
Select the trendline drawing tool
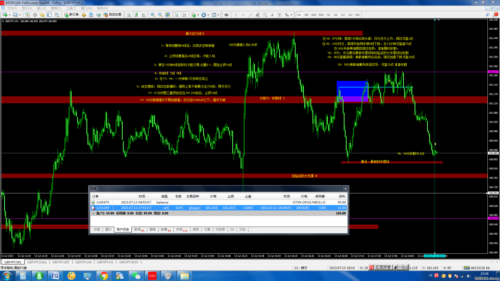click(x=251, y=15)
